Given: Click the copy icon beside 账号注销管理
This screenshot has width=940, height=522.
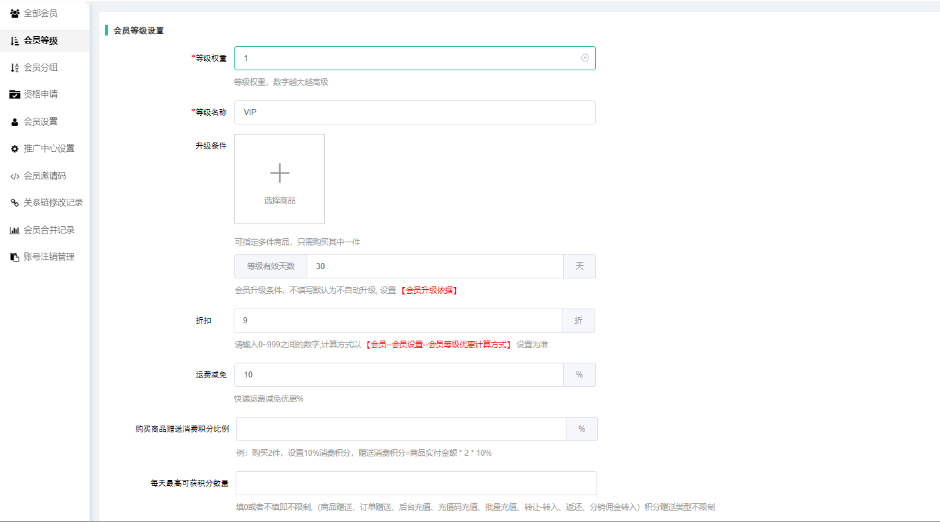Looking at the screenshot, I should click(15, 257).
